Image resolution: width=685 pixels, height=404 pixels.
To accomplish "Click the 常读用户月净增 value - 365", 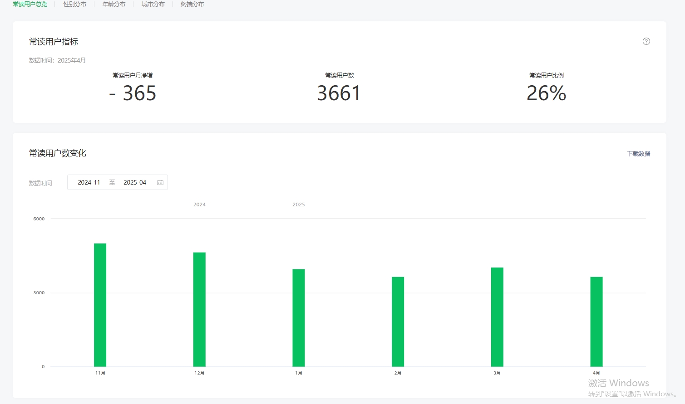I will click(x=133, y=93).
